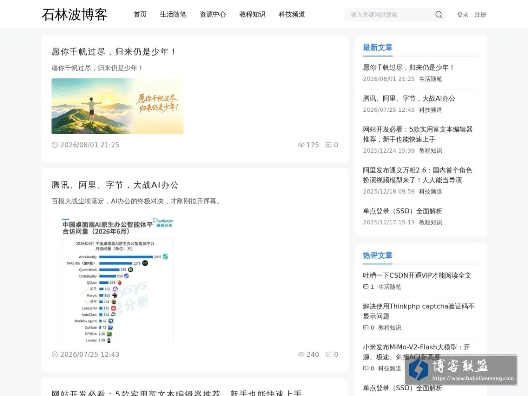Go to 资源中心 in navigation
Viewport: 528px width, 396px height.
coord(213,15)
